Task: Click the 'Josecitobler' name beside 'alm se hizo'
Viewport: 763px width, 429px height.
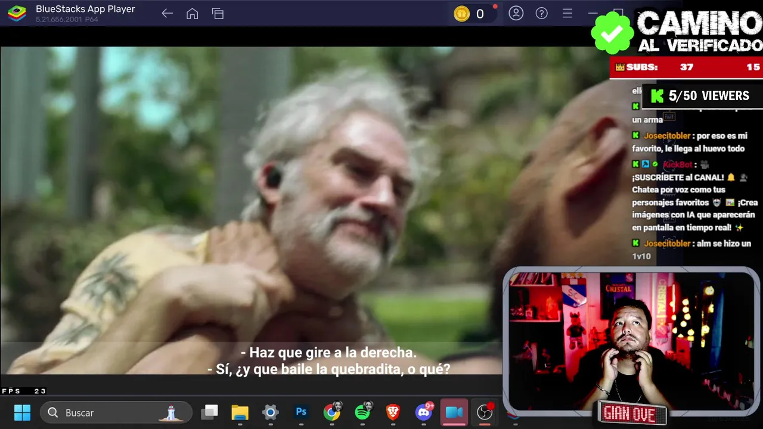Action: [667, 244]
